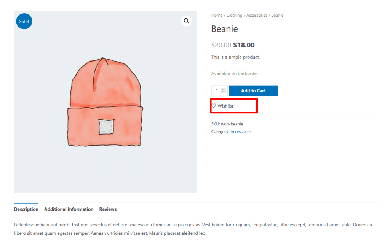This screenshot has width=390, height=247.
Task: Increase quantity with the up arrow
Action: coord(223,89)
